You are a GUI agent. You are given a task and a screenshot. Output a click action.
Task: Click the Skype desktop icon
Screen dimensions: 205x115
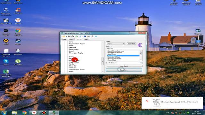coord(6,62)
